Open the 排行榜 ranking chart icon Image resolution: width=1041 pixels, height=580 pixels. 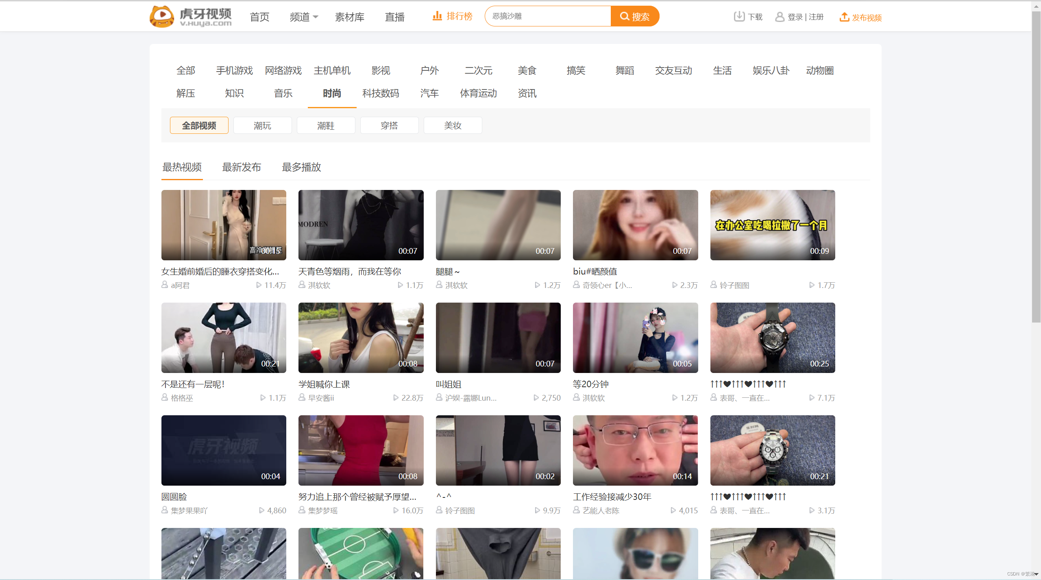point(437,16)
